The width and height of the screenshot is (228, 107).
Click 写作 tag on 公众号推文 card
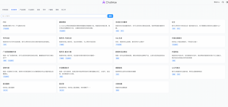click(x=178, y=74)
